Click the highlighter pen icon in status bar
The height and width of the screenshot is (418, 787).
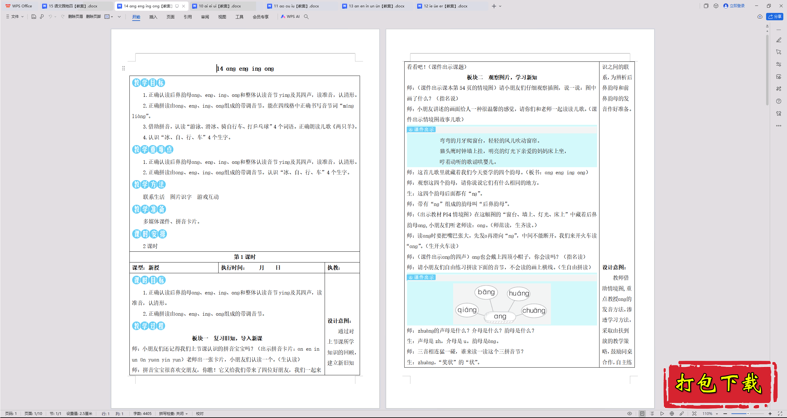click(682, 414)
